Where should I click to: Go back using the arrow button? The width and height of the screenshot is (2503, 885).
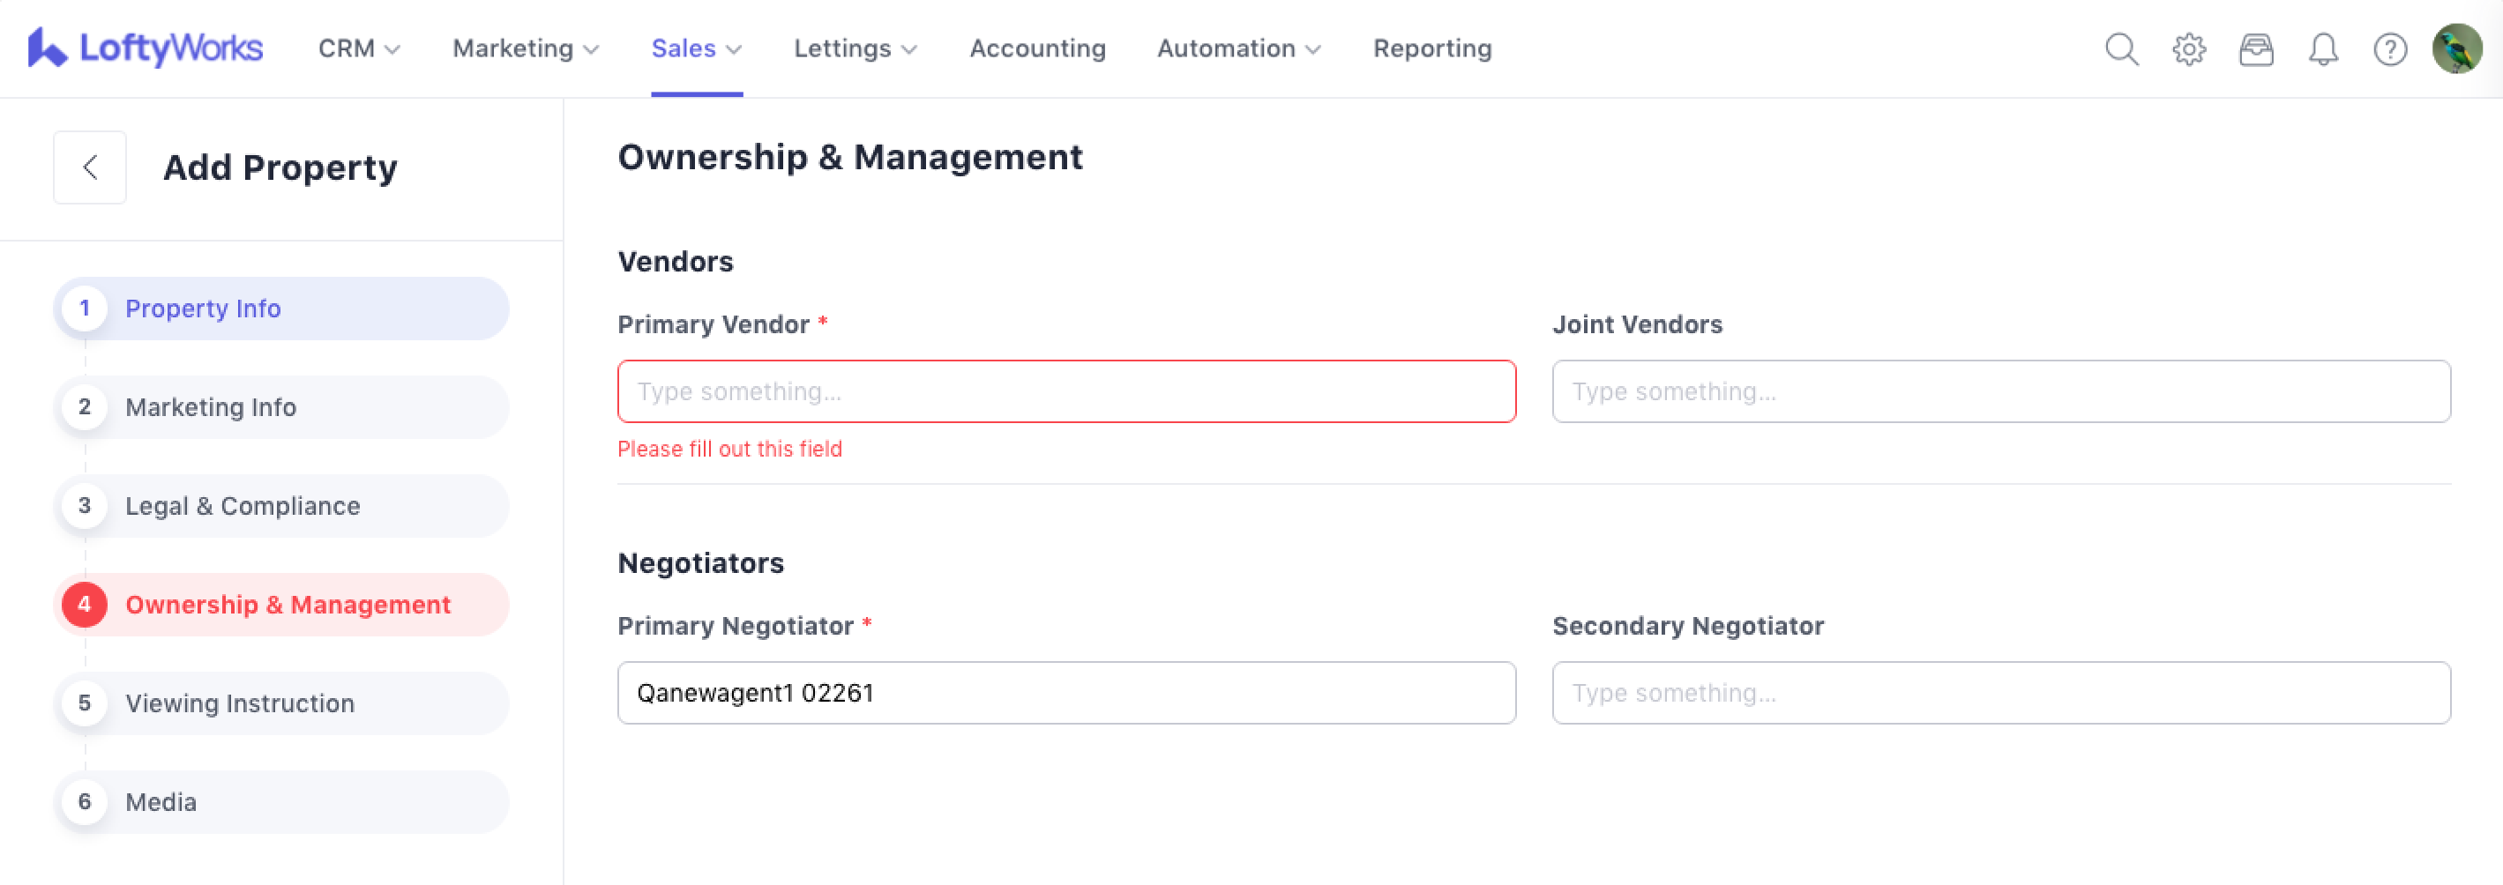pos(89,167)
